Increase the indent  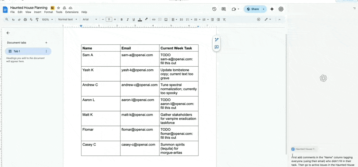click(x=218, y=20)
